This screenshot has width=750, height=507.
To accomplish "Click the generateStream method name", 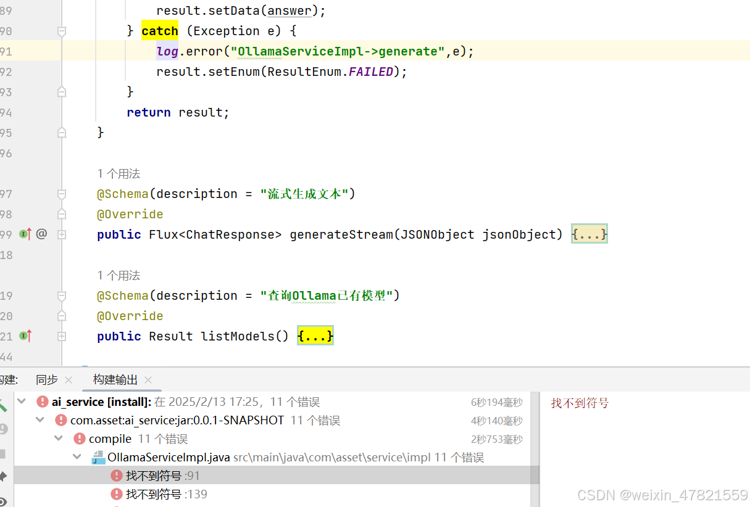I will coord(341,234).
